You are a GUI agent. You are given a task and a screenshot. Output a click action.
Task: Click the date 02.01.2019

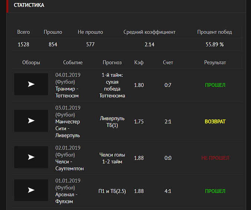pyautogui.click(x=68, y=148)
